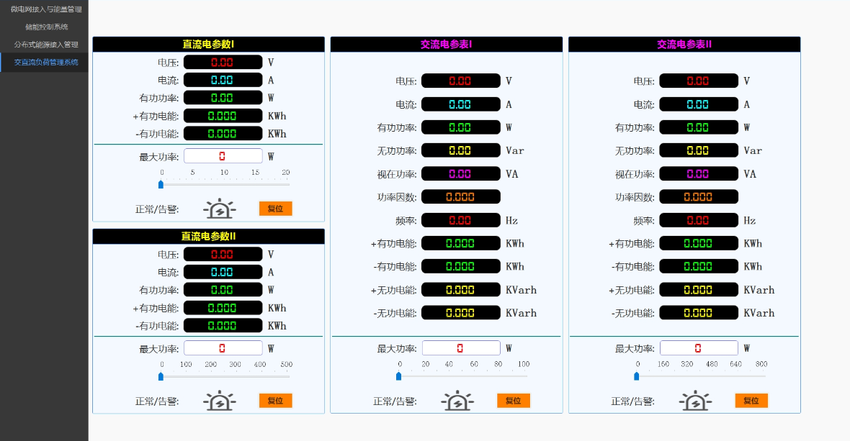
Task: Click the alarm light icon in 交流电参表II
Action: coord(695,401)
